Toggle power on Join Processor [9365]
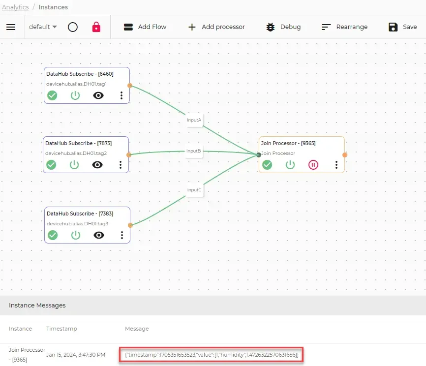 pos(290,165)
